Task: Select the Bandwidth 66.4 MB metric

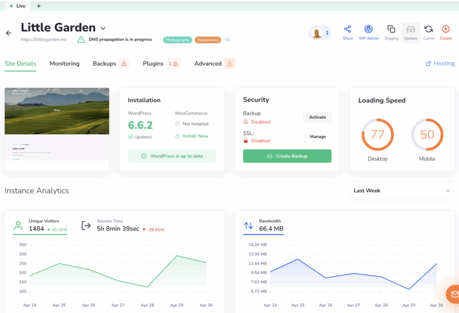Action: point(264,226)
